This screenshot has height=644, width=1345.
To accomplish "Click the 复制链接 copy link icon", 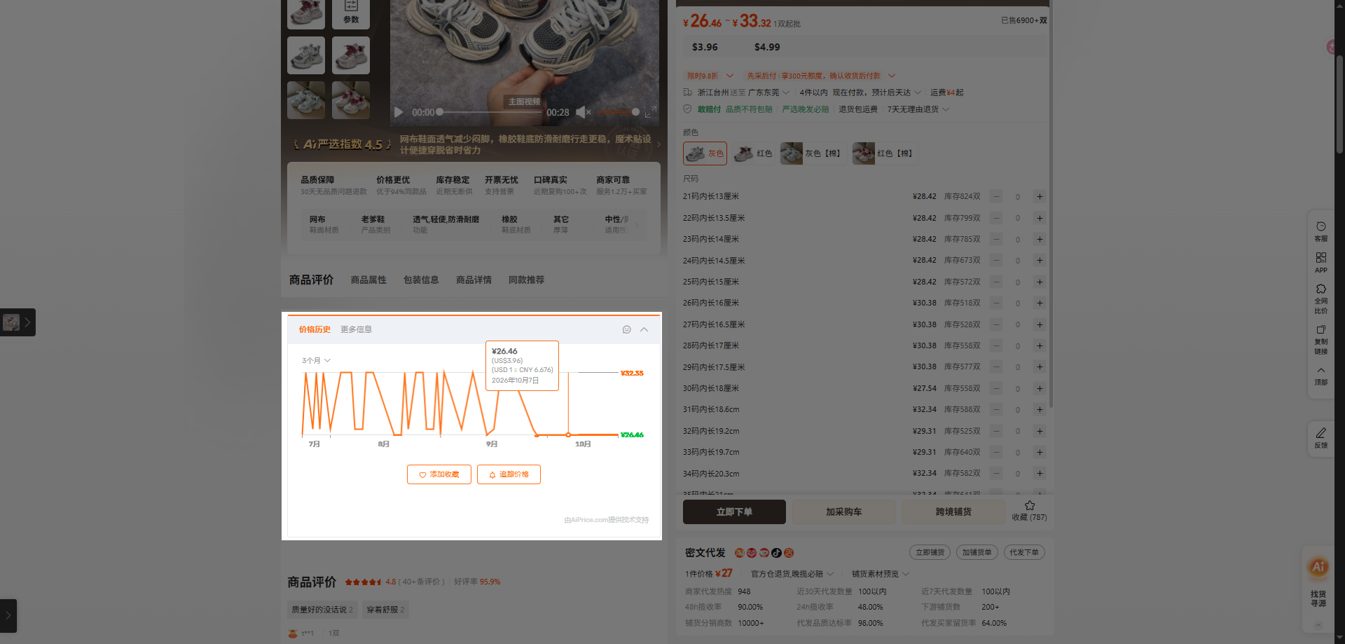I will [1320, 339].
